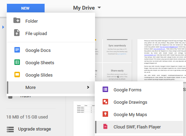Create a new Google Sheets spreadsheet
Image resolution: width=186 pixels, height=136 pixels.
tap(51, 63)
